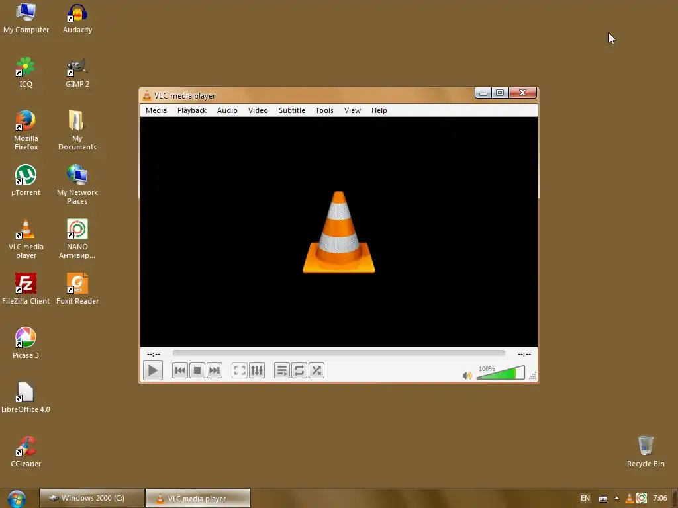The image size is (678, 508).
Task: Open the Tools menu
Action: pos(324,110)
